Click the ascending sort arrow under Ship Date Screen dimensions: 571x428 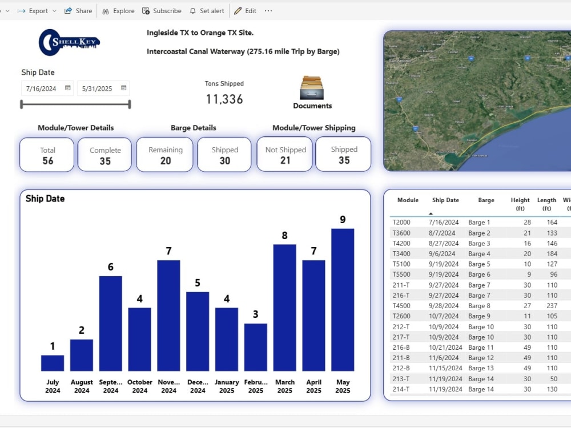click(x=431, y=213)
